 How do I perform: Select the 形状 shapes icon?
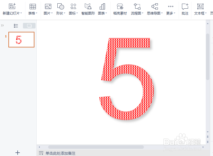coord(60,6)
